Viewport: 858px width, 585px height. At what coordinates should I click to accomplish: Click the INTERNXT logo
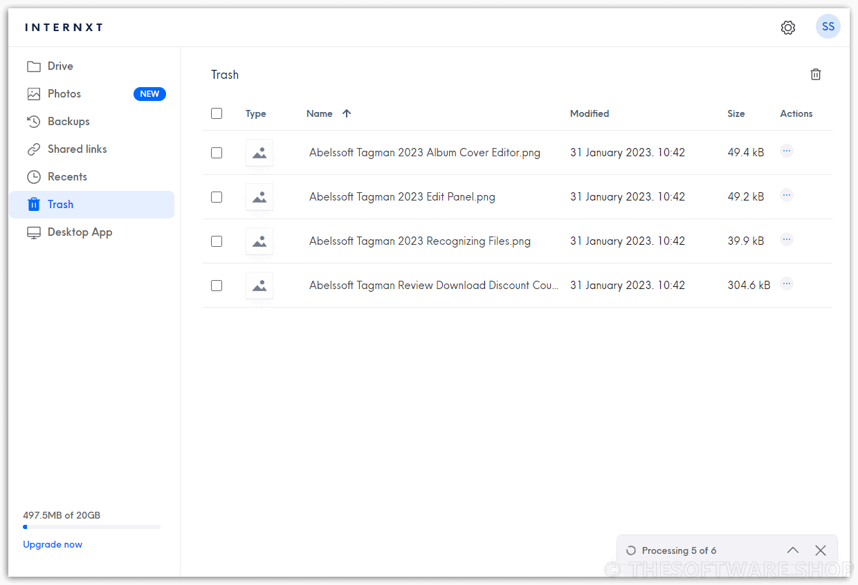64,28
